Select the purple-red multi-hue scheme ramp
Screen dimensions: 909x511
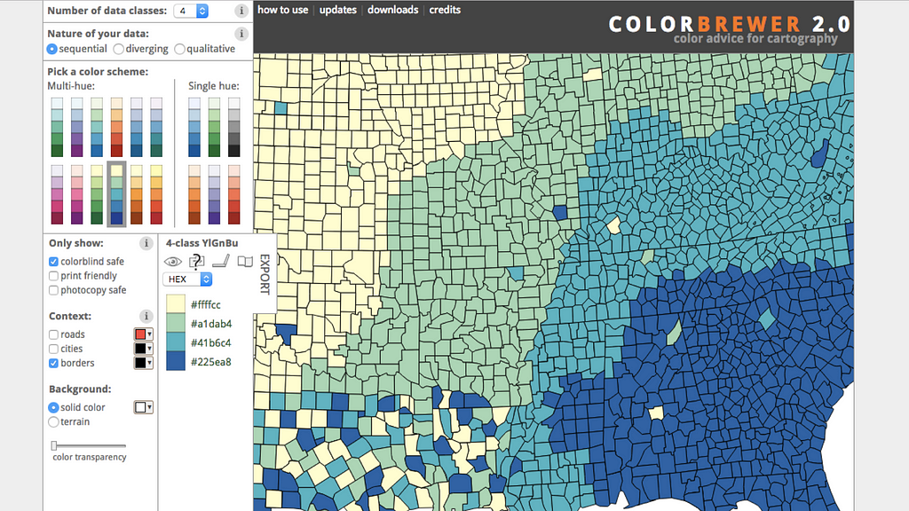[57, 194]
